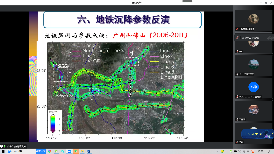Select the blue 凯德 participant avatar

click(254, 87)
